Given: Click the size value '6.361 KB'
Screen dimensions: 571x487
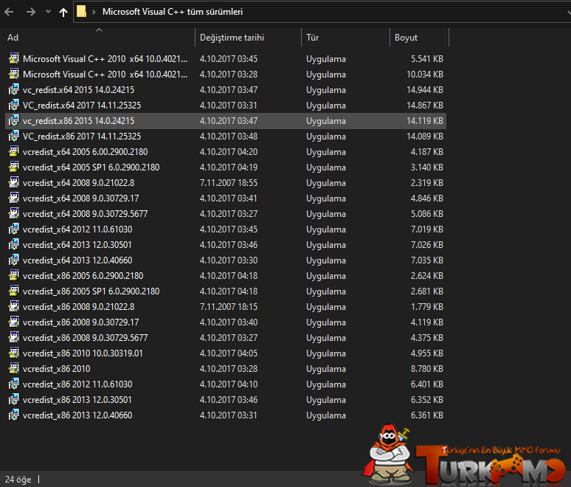Looking at the screenshot, I should (x=427, y=415).
